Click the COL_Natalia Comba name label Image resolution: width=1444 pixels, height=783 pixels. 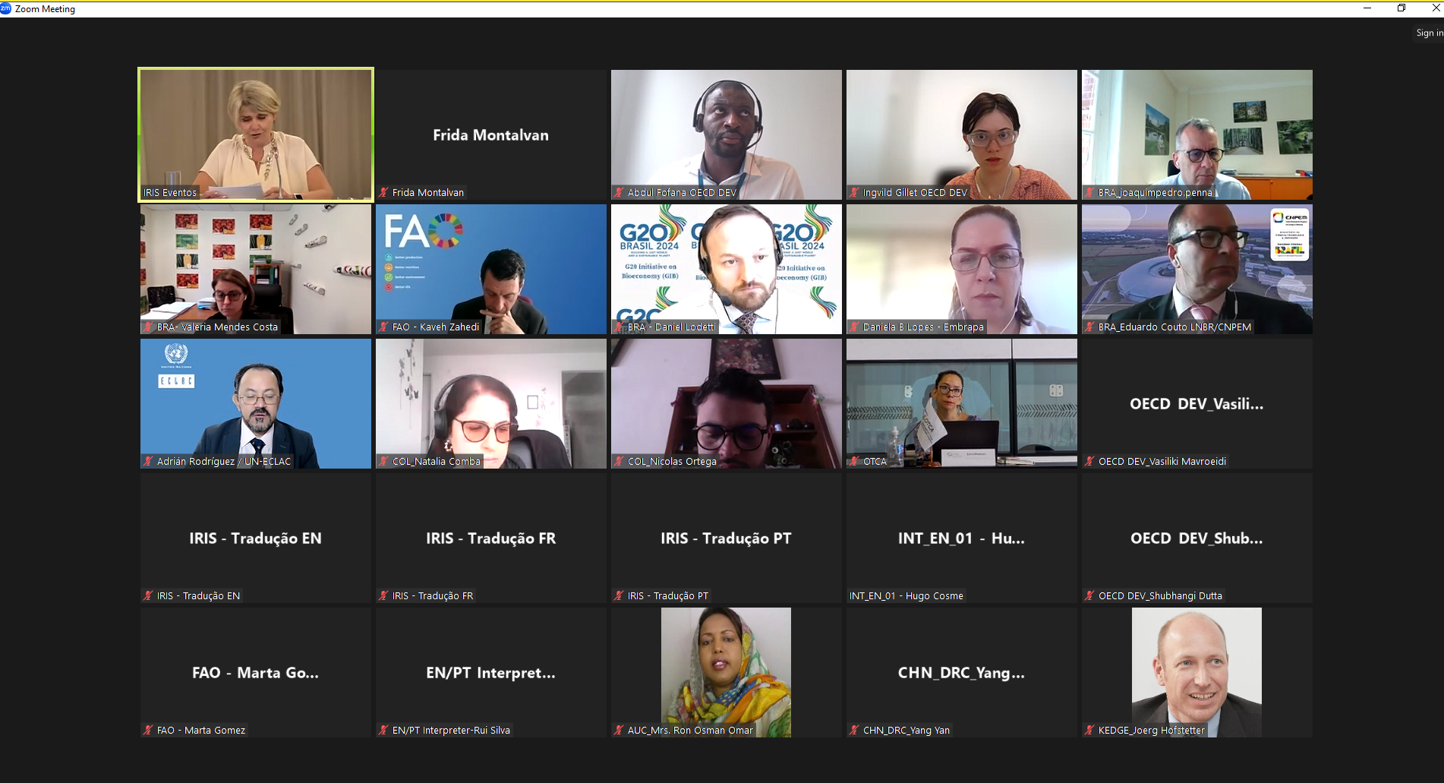pos(437,461)
